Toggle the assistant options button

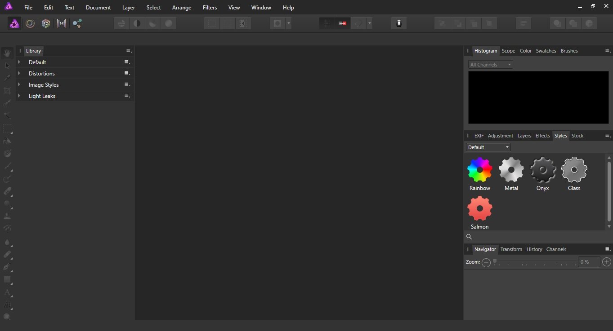(398, 23)
